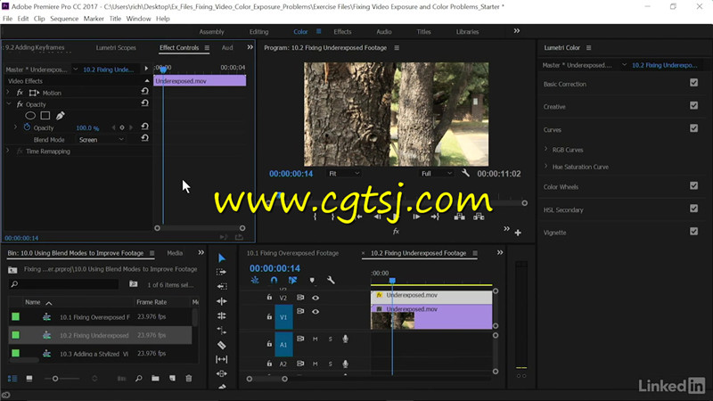Select the Razor tool
The image size is (713, 401).
(x=221, y=345)
